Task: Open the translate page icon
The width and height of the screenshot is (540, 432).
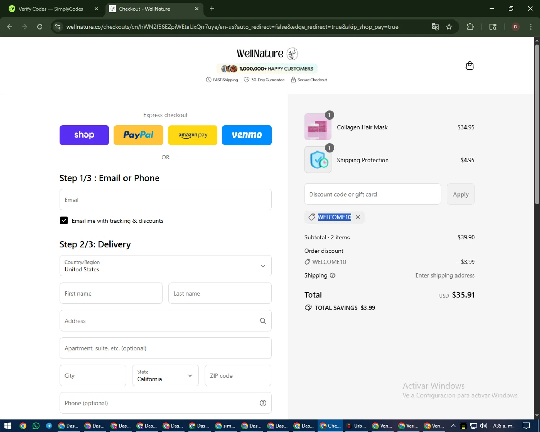Action: point(435,27)
